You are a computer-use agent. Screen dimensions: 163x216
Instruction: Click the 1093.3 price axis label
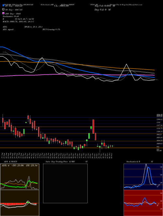click(x=159, y=135)
